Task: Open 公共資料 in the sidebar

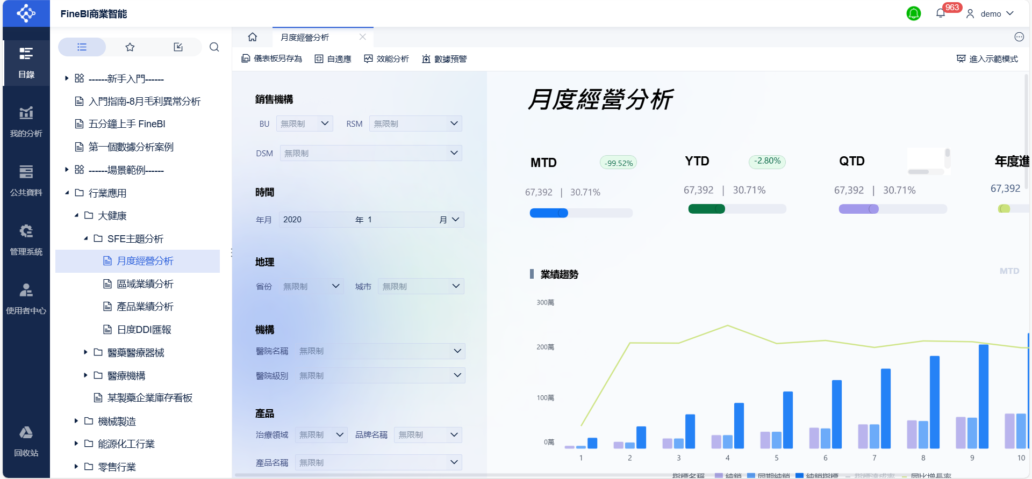Action: click(26, 181)
